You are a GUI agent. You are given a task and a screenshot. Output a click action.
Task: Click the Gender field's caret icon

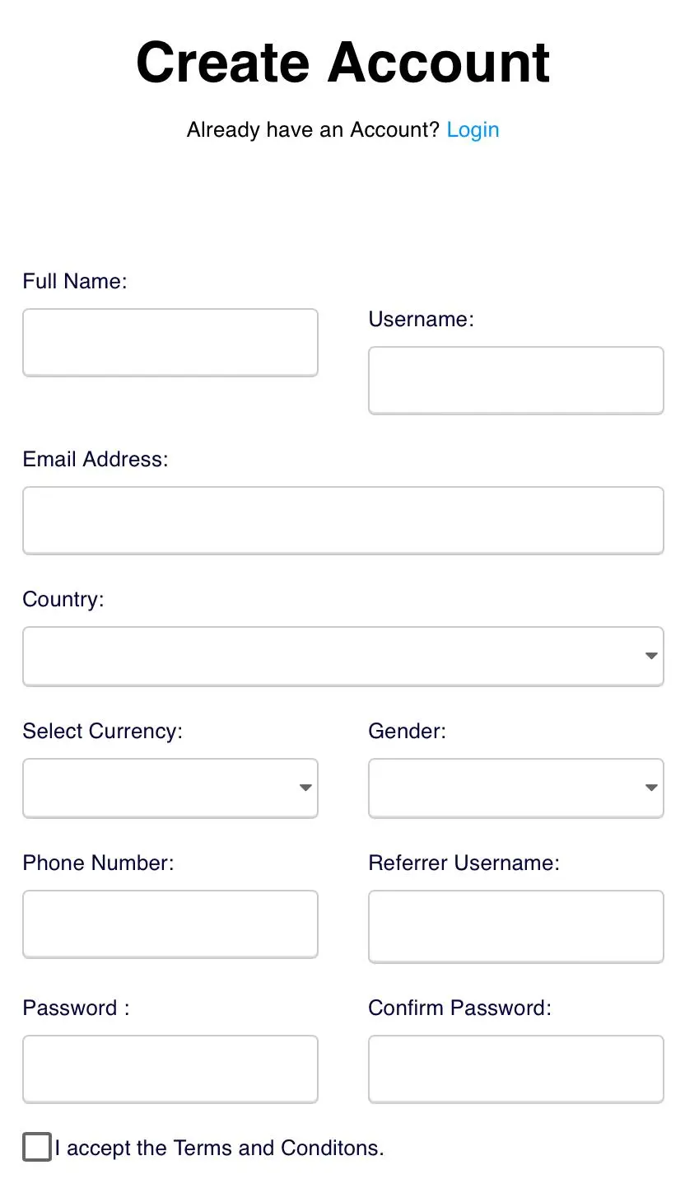(651, 788)
